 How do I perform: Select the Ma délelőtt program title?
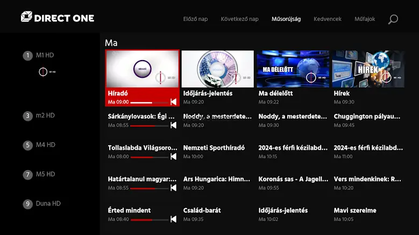coord(275,93)
